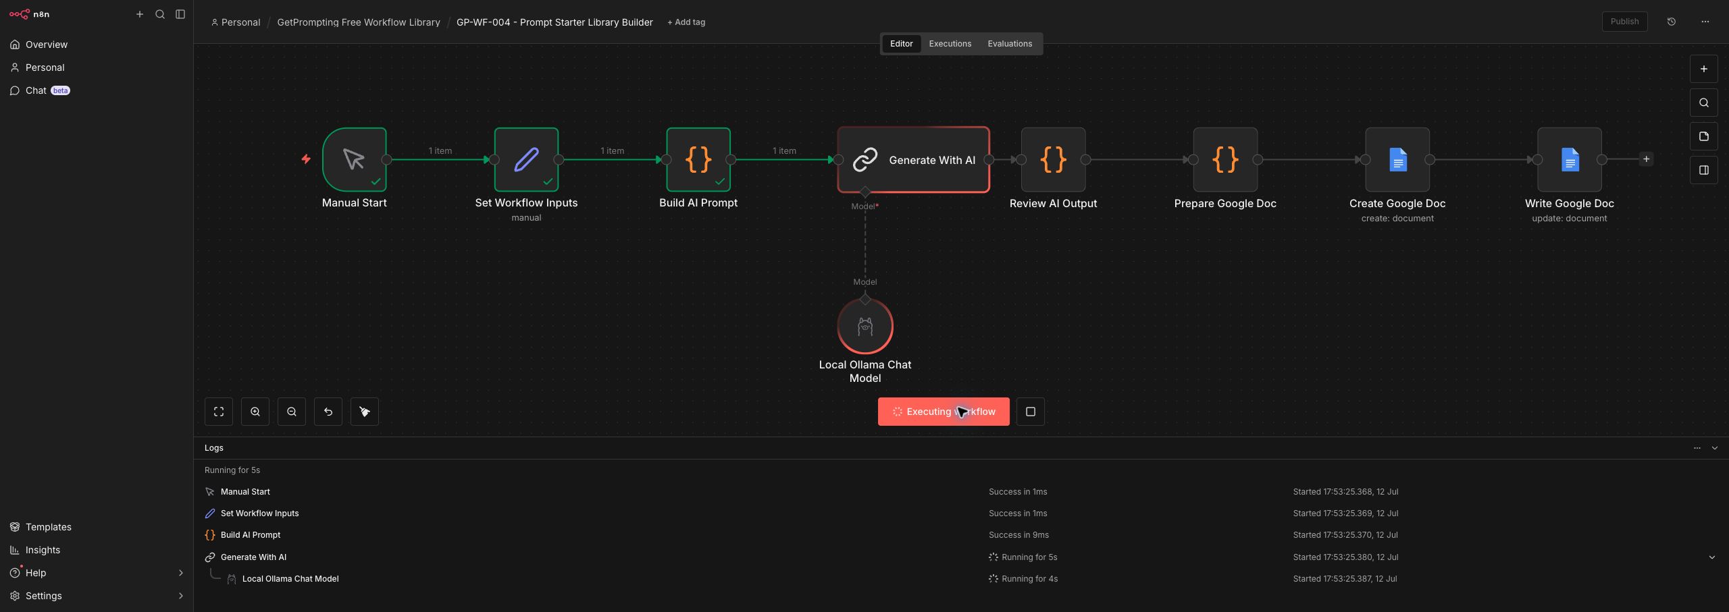
Task: Click the add node plus button on canvas
Action: click(1704, 69)
